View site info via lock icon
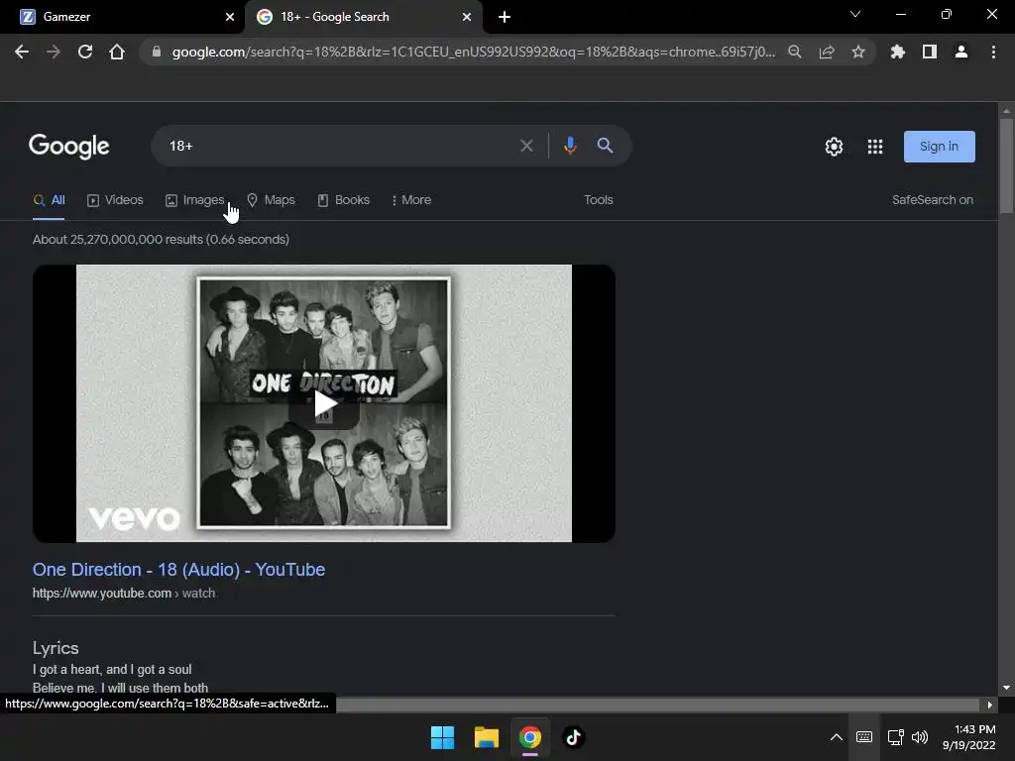This screenshot has height=761, width=1015. click(156, 52)
